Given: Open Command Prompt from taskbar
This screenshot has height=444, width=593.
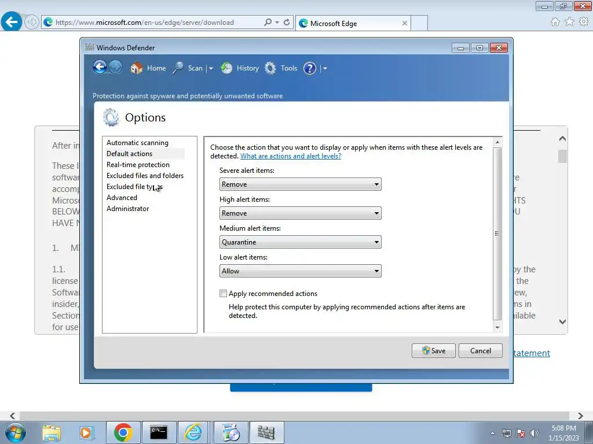Looking at the screenshot, I should (159, 432).
